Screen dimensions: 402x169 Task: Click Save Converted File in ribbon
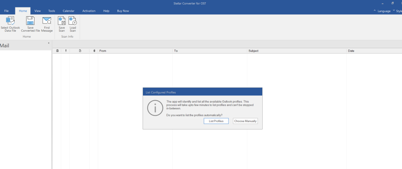pyautogui.click(x=31, y=25)
